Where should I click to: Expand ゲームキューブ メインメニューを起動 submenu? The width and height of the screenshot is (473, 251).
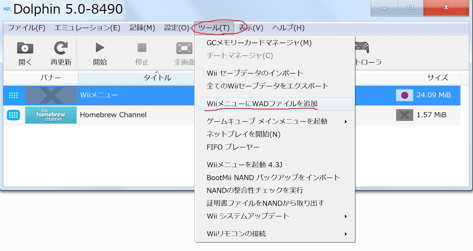275,121
